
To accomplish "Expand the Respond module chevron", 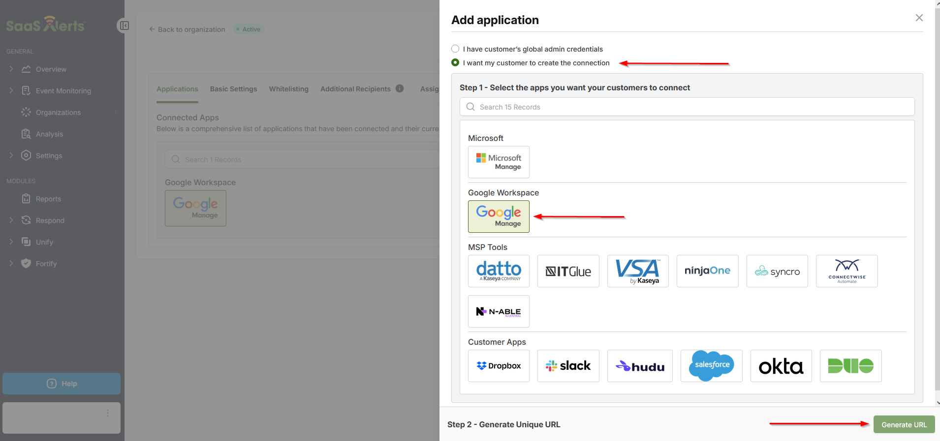I will pos(11,220).
